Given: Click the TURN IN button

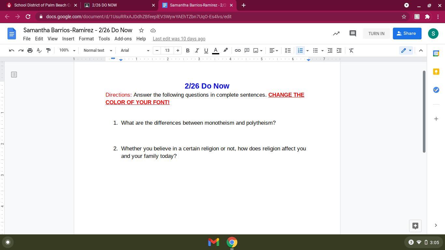Looking at the screenshot, I should click(x=376, y=34).
